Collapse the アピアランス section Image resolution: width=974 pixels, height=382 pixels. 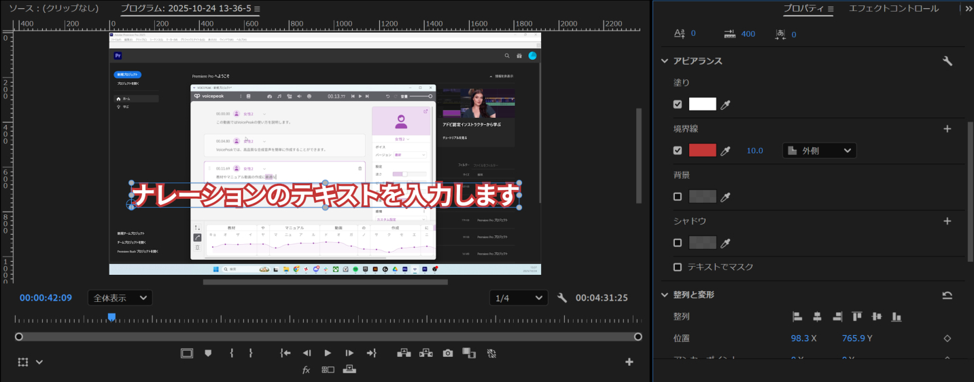(665, 61)
